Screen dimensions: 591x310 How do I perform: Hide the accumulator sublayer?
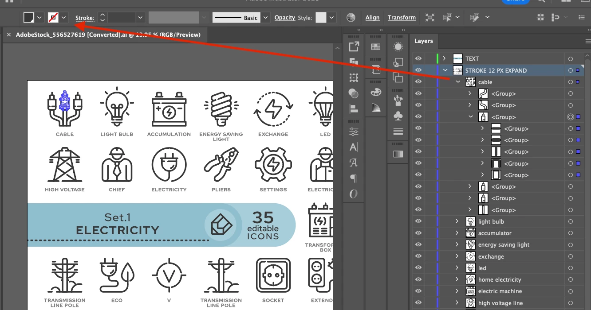pyautogui.click(x=418, y=233)
